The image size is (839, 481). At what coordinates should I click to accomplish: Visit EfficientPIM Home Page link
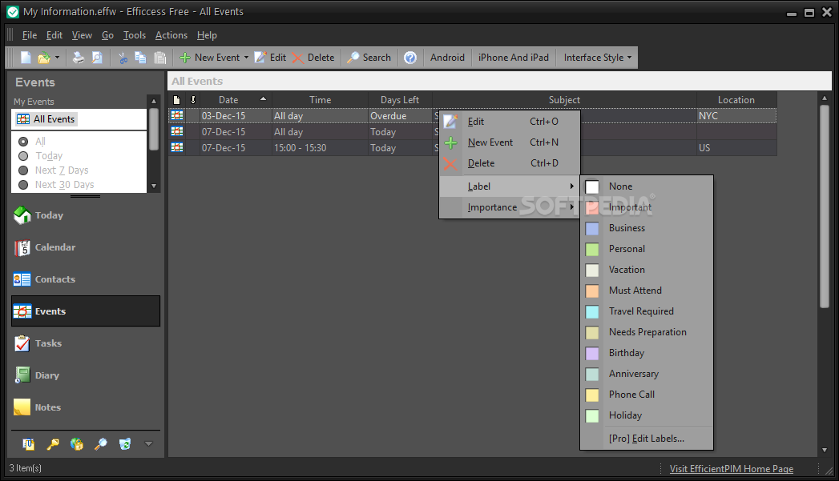[732, 469]
